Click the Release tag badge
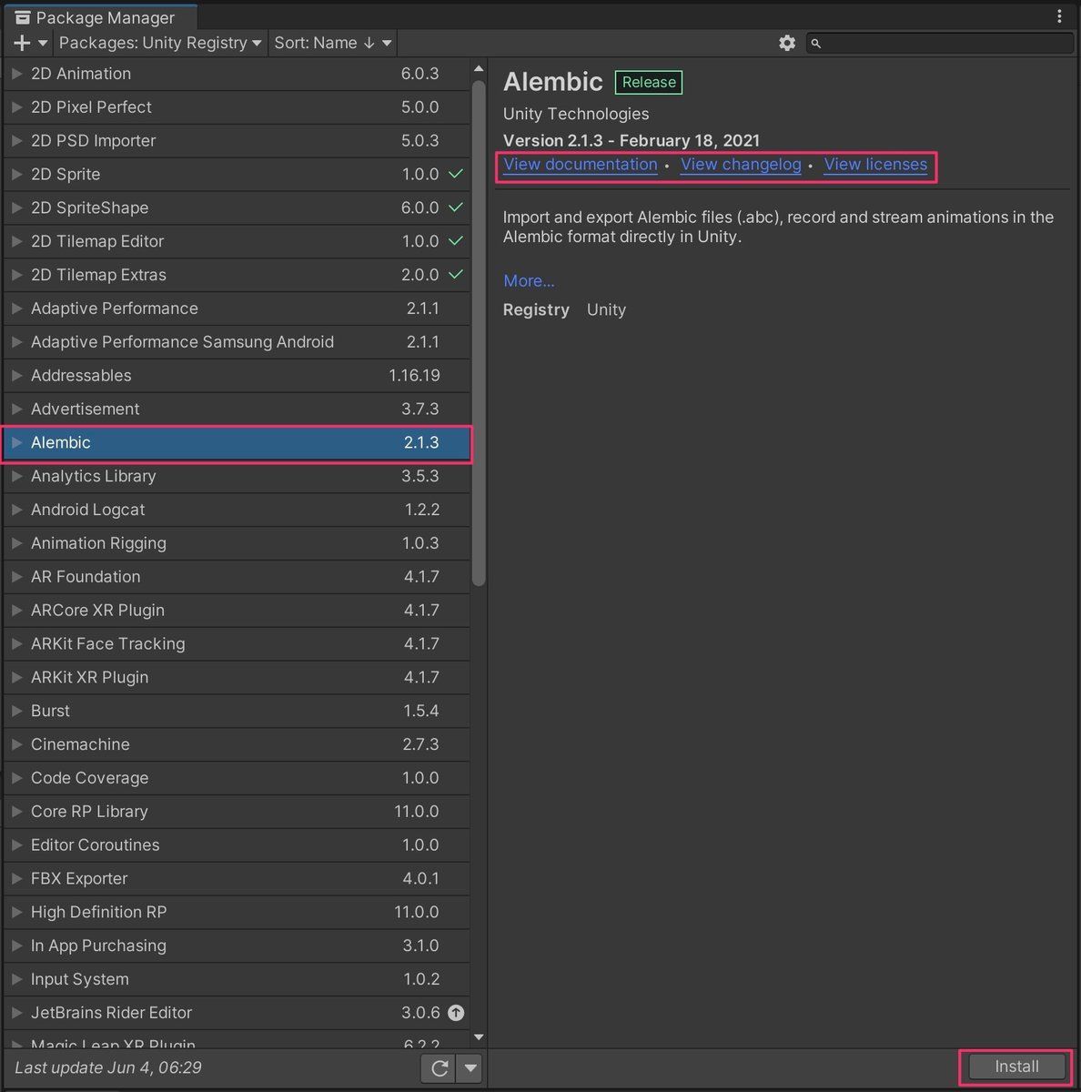 coord(649,82)
